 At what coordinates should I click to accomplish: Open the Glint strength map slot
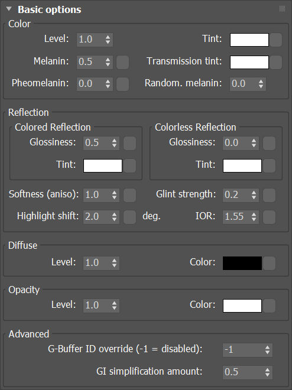[270, 195]
